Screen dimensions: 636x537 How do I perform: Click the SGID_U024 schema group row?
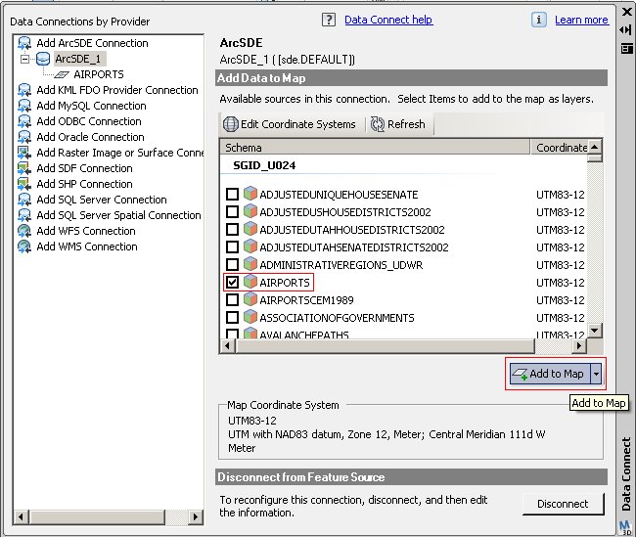pos(264,165)
